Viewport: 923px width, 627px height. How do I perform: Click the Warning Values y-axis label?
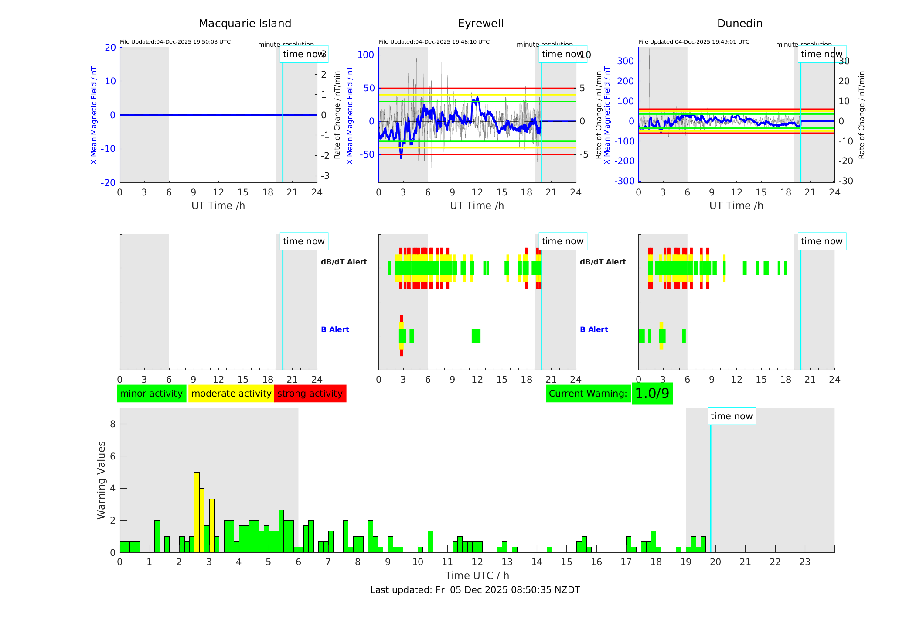tap(101, 480)
